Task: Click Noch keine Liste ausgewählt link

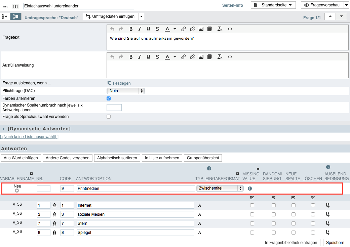Action: (29, 137)
